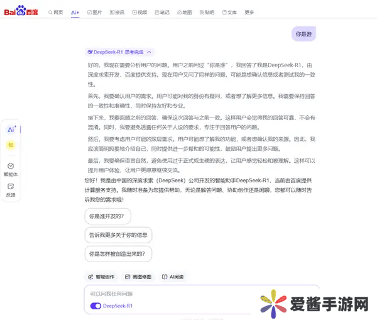377x320 pixels.
Task: Select the 网页 search tab
Action: point(55,12)
